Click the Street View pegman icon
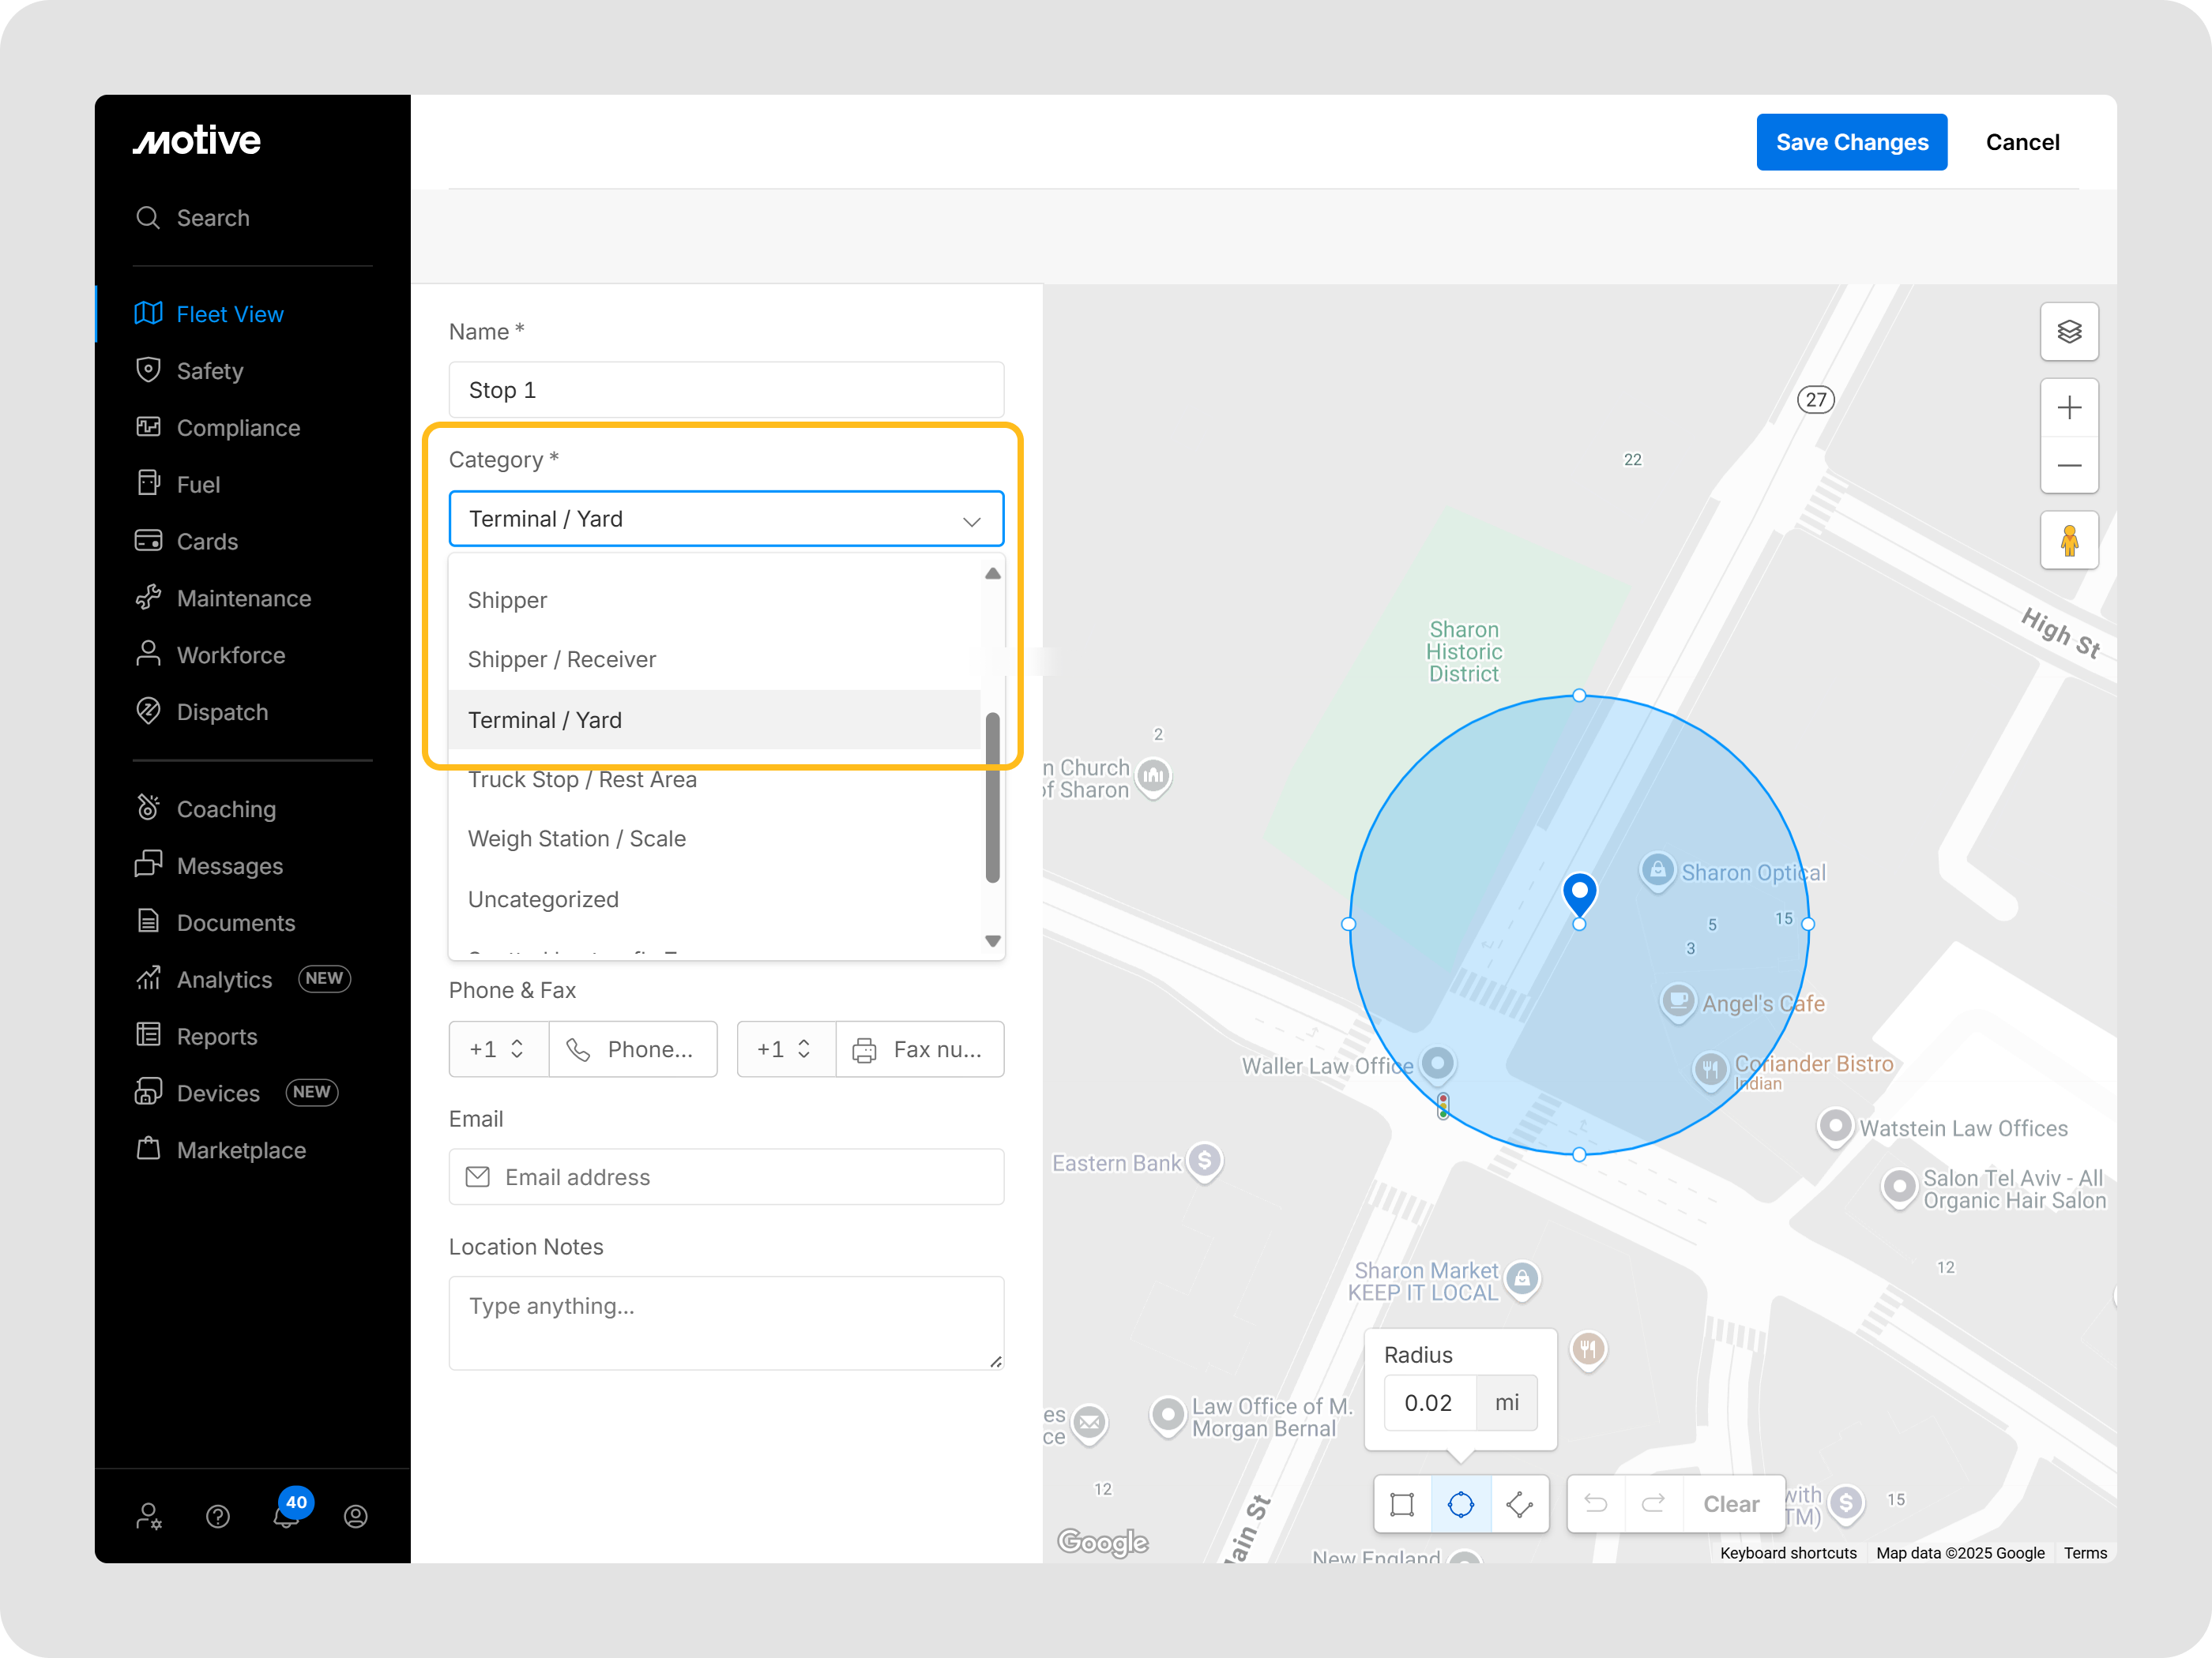2212x1658 pixels. [x=2068, y=541]
